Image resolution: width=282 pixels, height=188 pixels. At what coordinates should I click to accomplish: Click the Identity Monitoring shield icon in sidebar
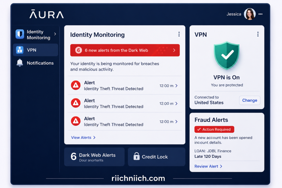20,34
